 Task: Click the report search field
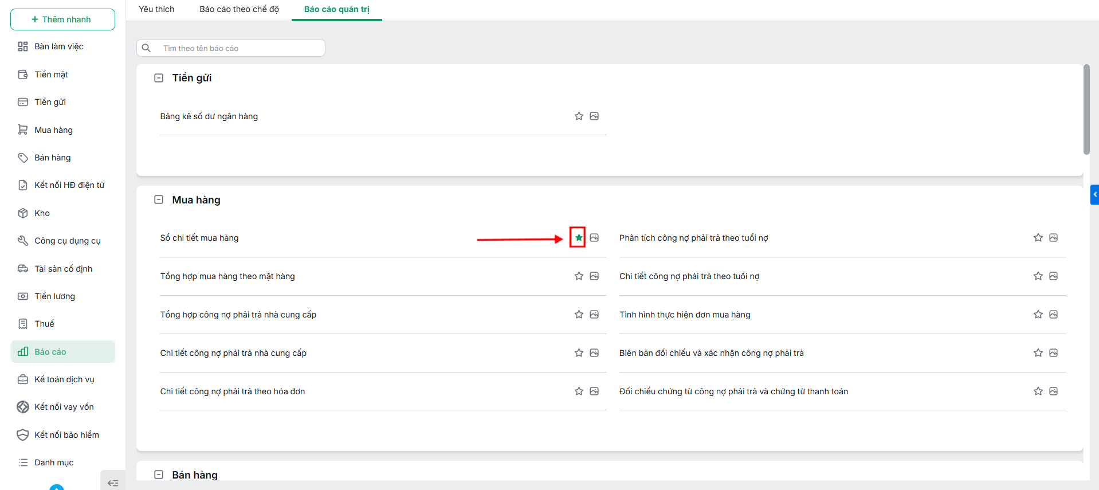coord(231,48)
